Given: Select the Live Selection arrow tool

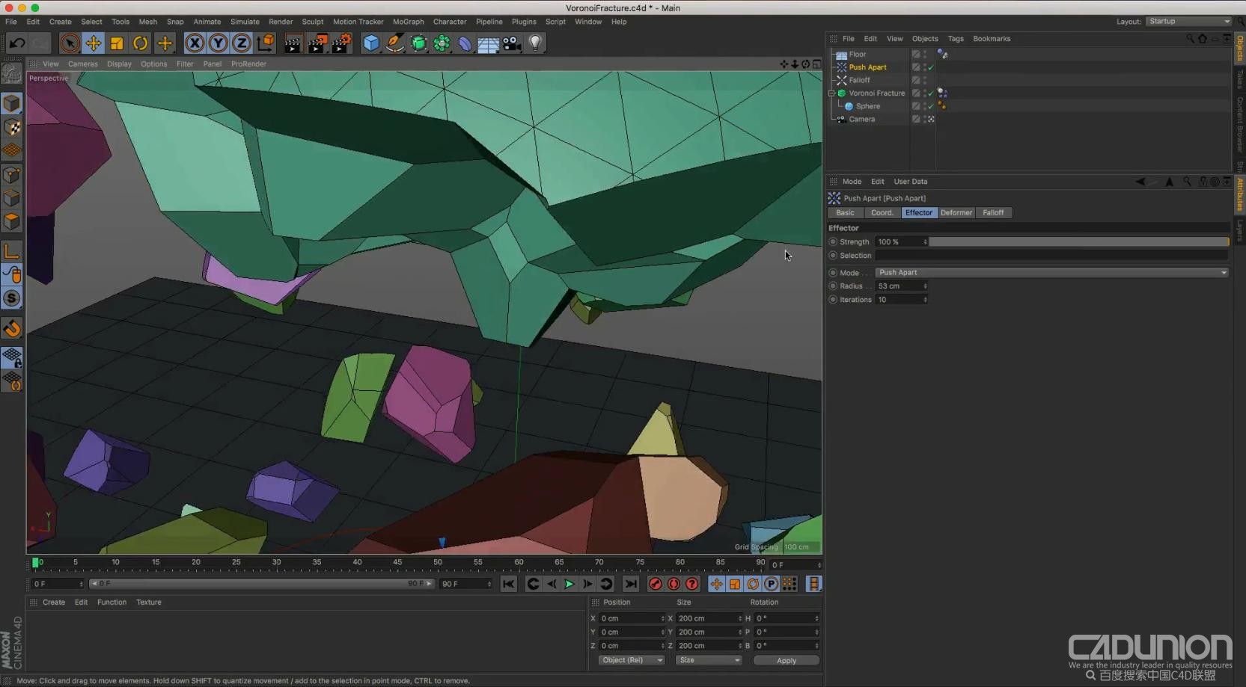Looking at the screenshot, I should point(70,43).
